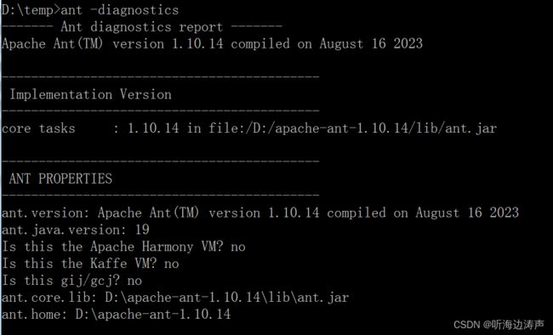Screen dimensions: 553x335
Task: Click the CSDN watermark text
Action: click(x=499, y=325)
